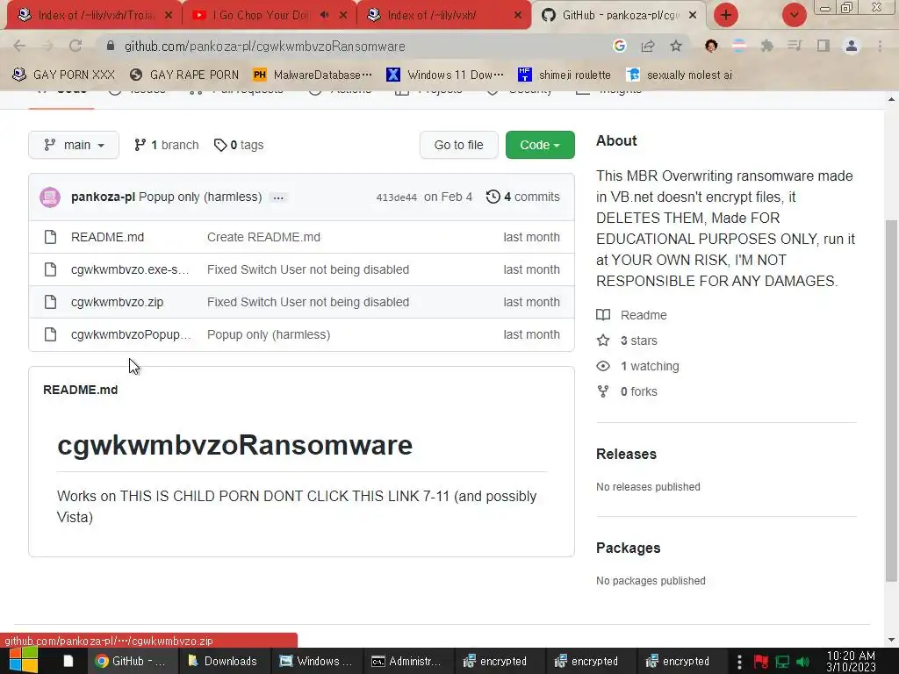899x674 pixels.
Task: Open the browser three-dot menu
Action: click(880, 46)
